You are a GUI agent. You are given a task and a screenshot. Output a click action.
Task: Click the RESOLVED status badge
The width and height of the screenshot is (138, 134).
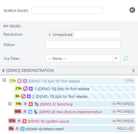[x=125, y=129]
